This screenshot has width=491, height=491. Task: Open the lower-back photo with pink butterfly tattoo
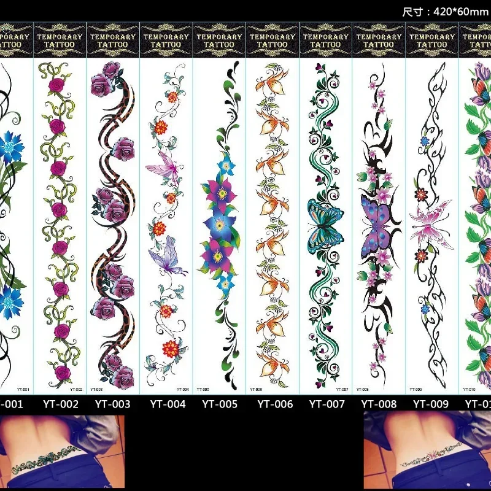(x=427, y=450)
